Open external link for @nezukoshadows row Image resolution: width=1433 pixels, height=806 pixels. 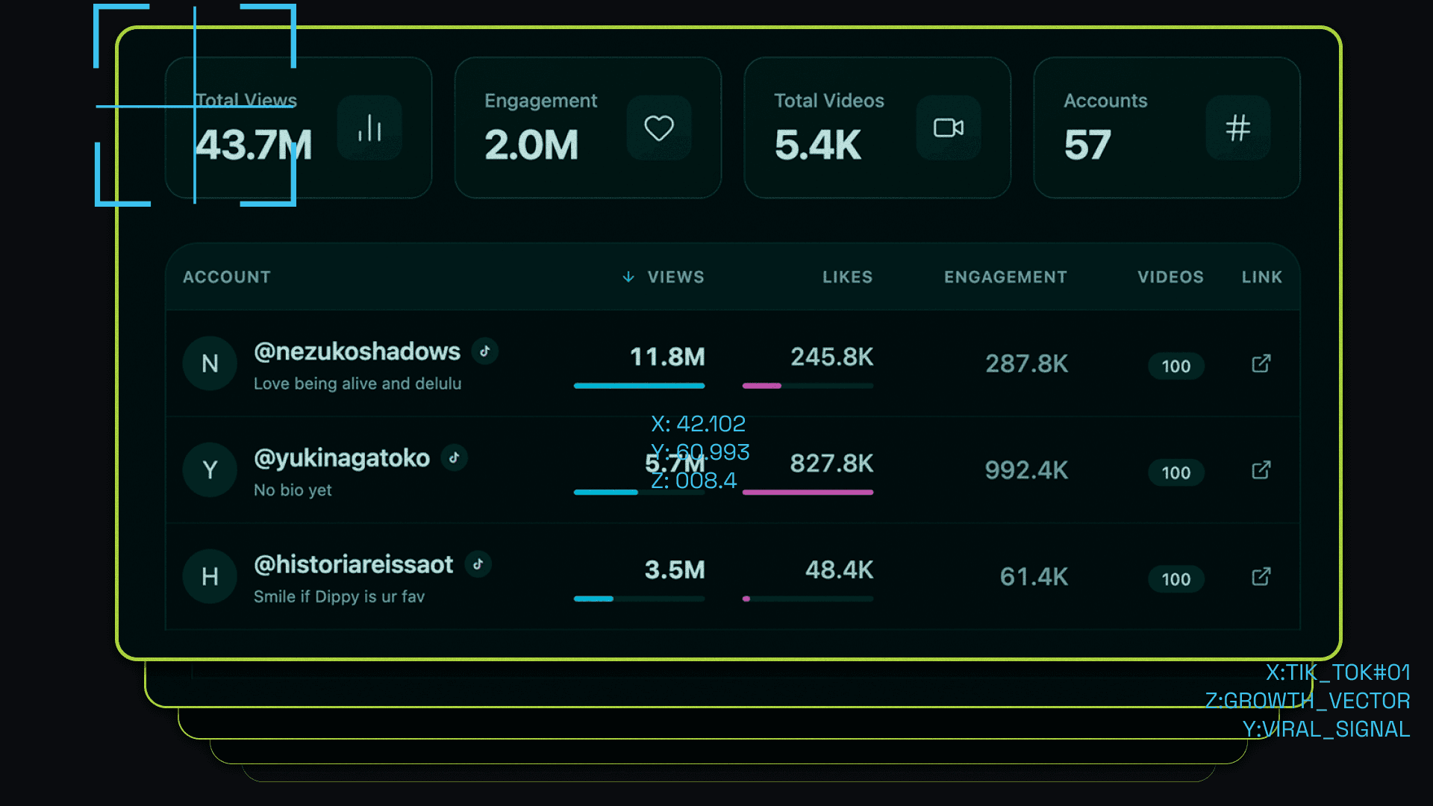[1261, 363]
